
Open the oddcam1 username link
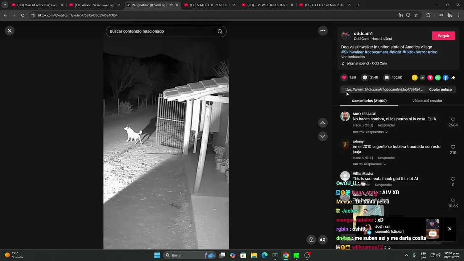363,33
